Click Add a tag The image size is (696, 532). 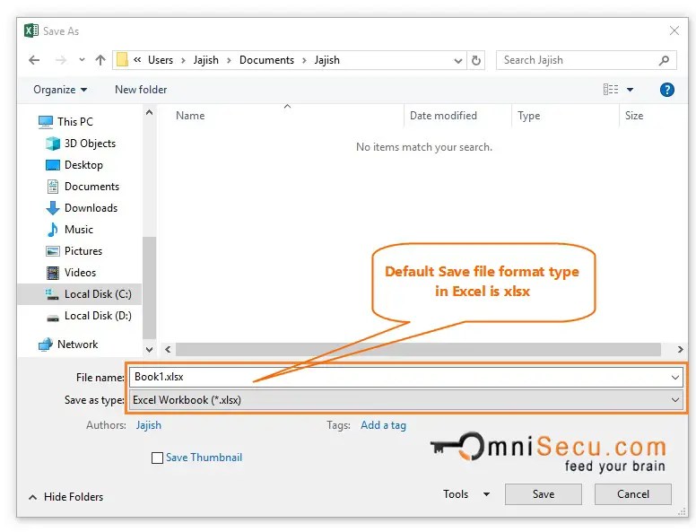[x=383, y=425]
